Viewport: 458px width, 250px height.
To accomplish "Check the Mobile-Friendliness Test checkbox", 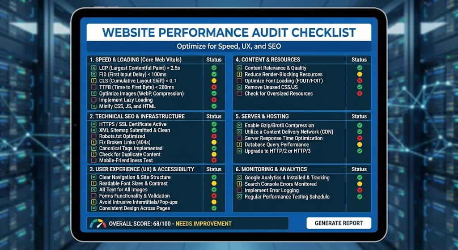I will click(93, 160).
